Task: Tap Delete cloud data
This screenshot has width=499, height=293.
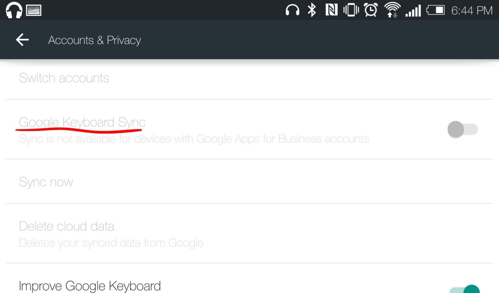Action: 67,227
